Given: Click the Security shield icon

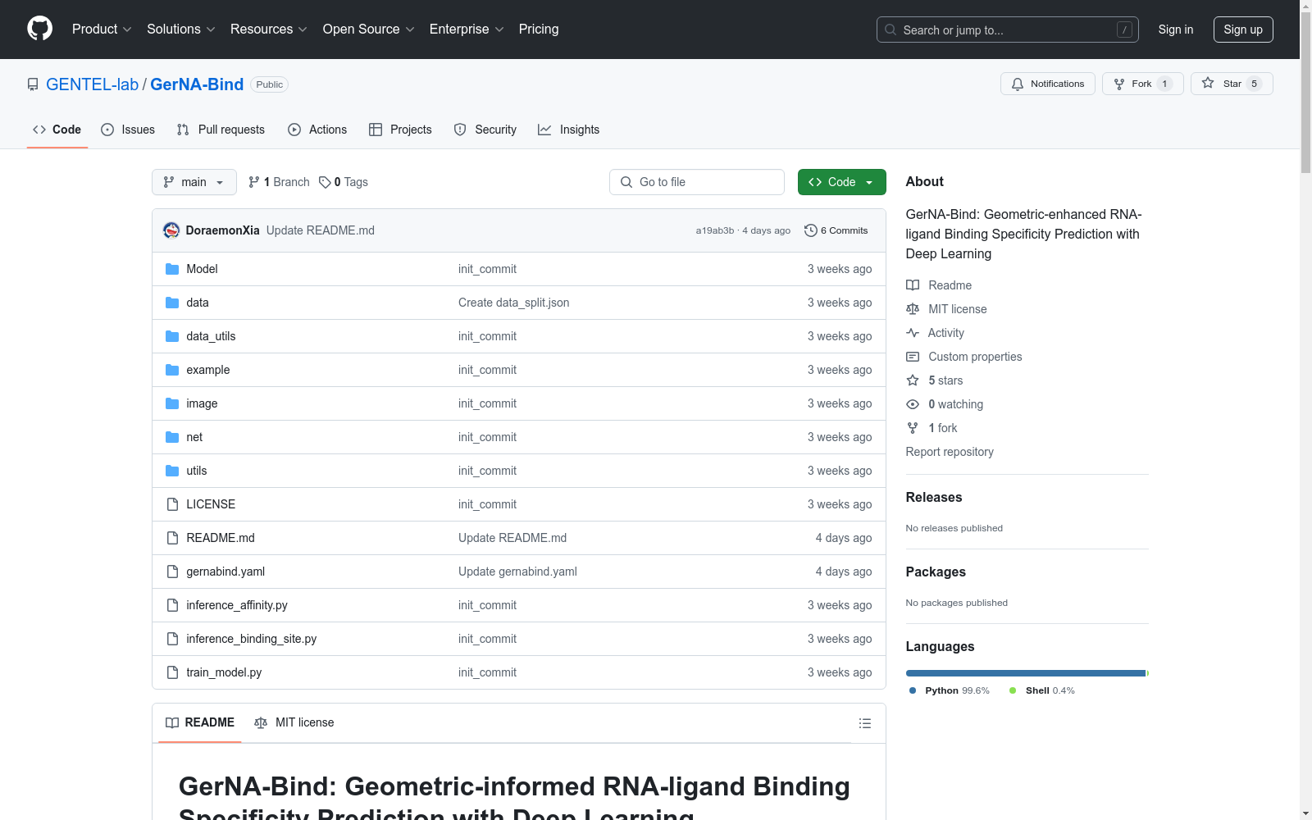Looking at the screenshot, I should click(459, 130).
